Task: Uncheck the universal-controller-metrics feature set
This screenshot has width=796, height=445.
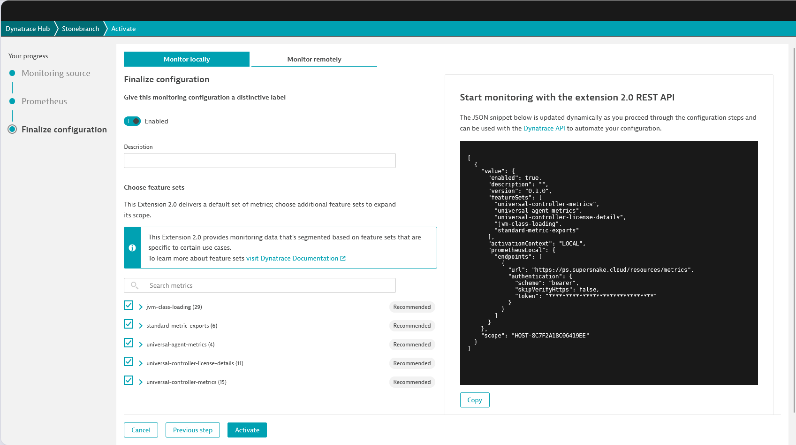Action: point(129,380)
